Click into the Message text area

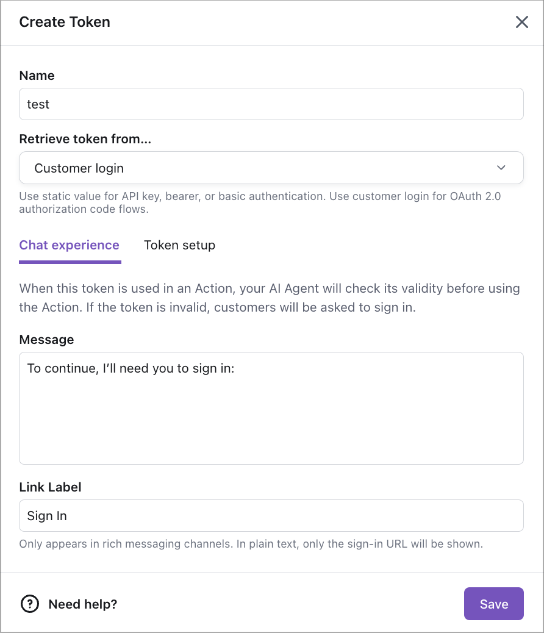pyautogui.click(x=271, y=407)
